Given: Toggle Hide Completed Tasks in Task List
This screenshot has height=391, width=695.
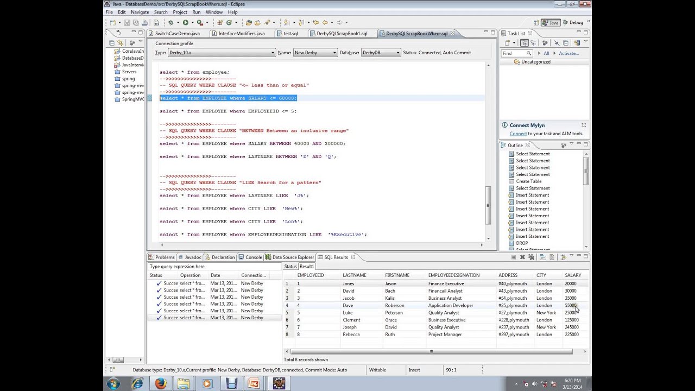Looking at the screenshot, I should click(557, 43).
